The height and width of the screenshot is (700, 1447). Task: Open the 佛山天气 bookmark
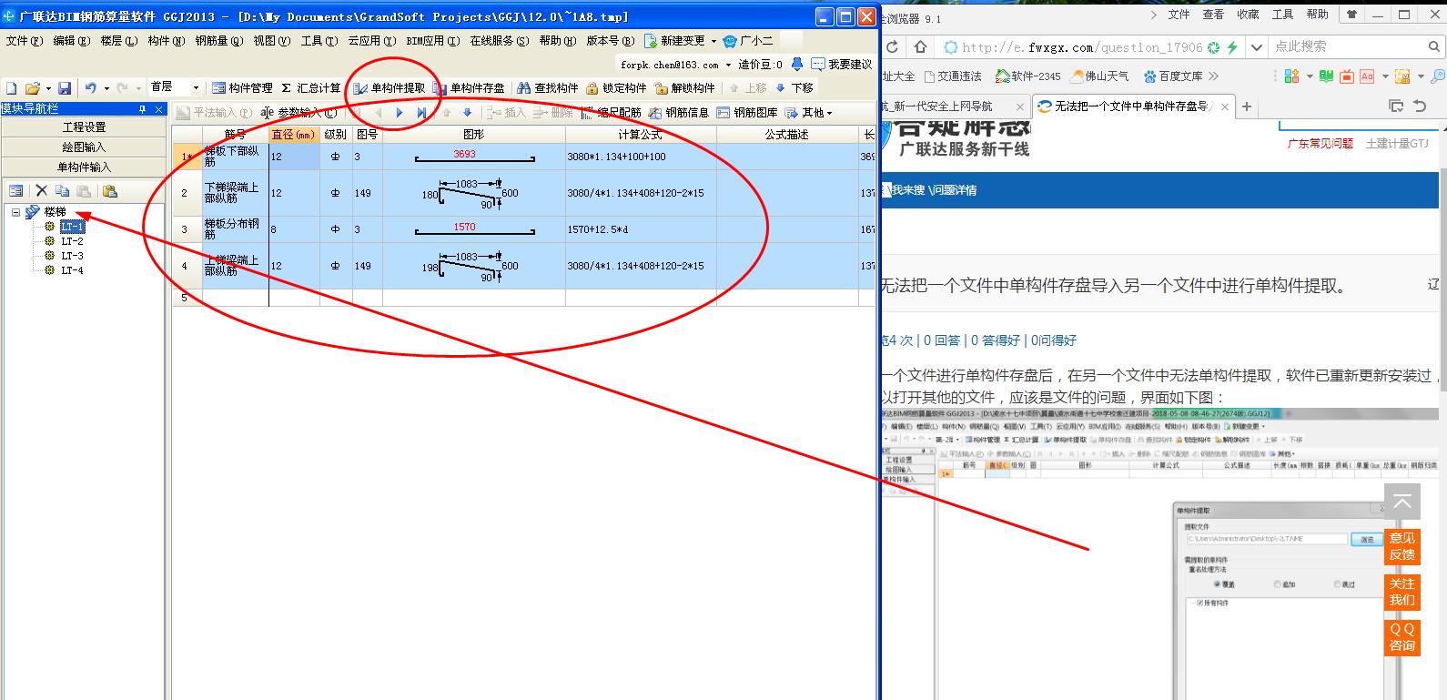coord(1100,76)
